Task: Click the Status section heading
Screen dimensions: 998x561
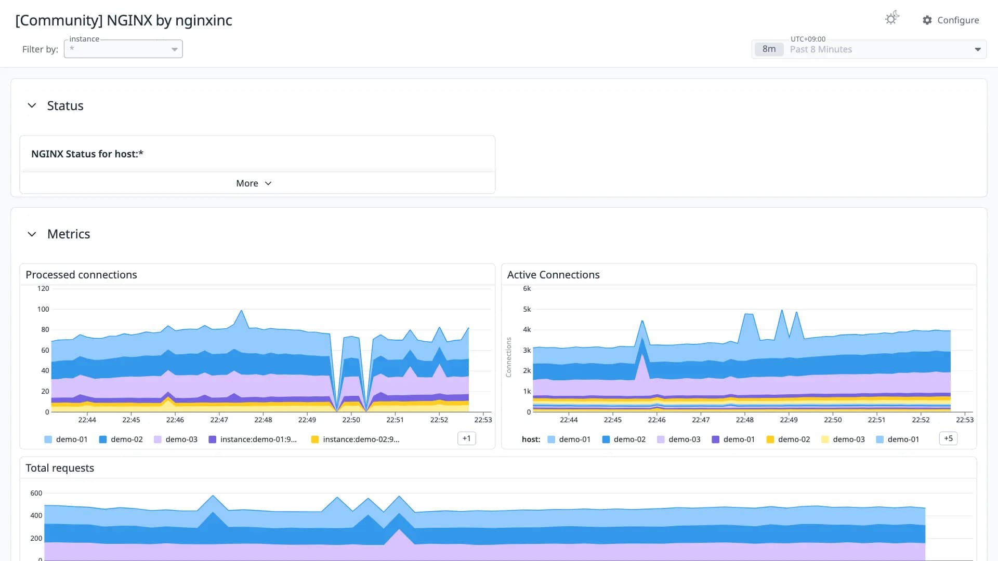Action: [x=65, y=106]
